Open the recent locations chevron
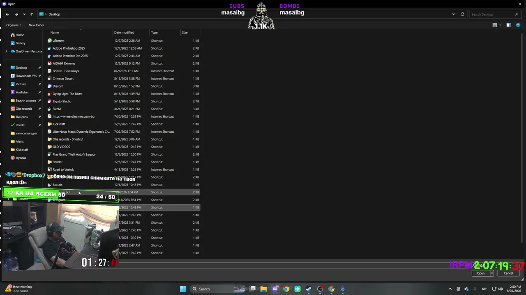This screenshot has height=295, width=526. click(24, 14)
